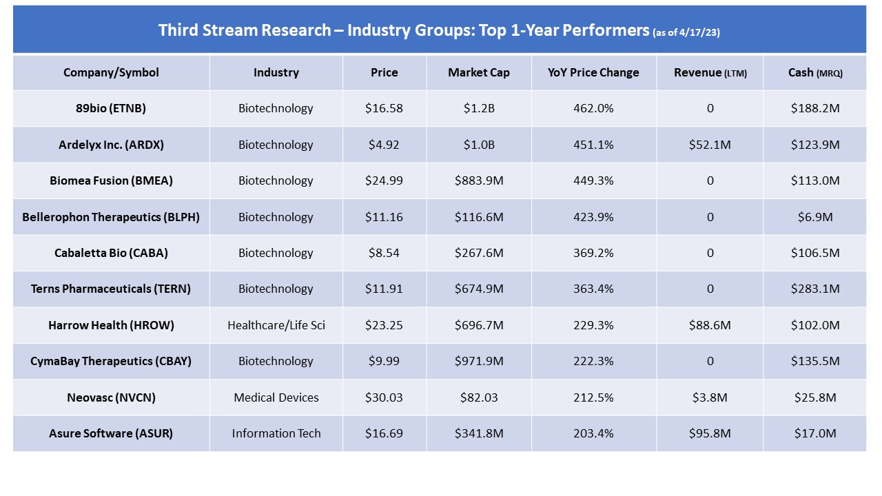Click the 'YoY Price Change' column header
Image resolution: width=882 pixels, height=496 pixels.
click(x=593, y=72)
